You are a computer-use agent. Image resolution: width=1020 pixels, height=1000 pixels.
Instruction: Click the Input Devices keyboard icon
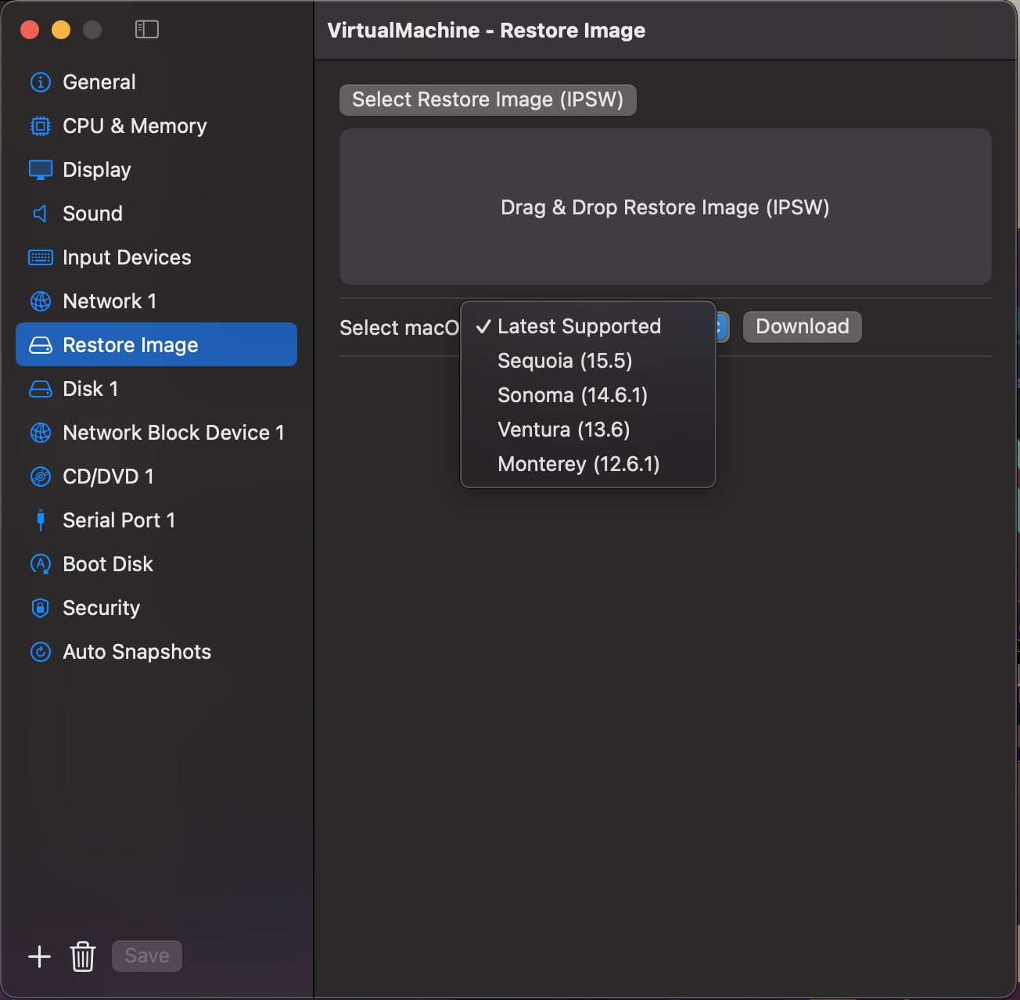[41, 257]
